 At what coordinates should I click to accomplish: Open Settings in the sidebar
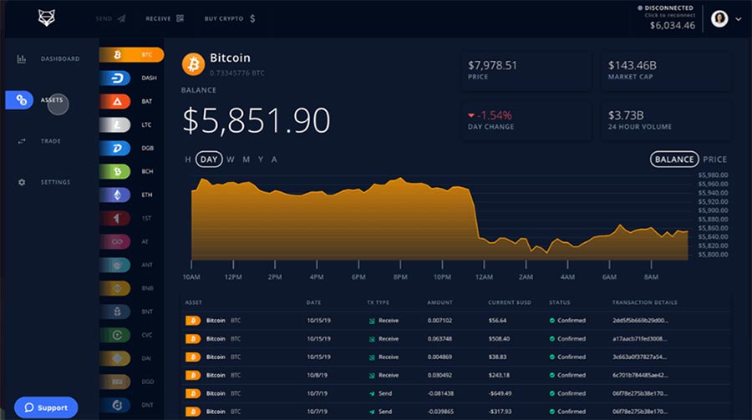pos(55,182)
